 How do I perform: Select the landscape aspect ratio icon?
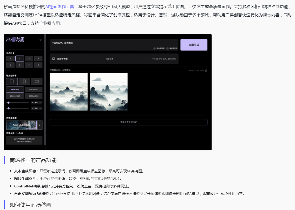click(x=37, y=82)
